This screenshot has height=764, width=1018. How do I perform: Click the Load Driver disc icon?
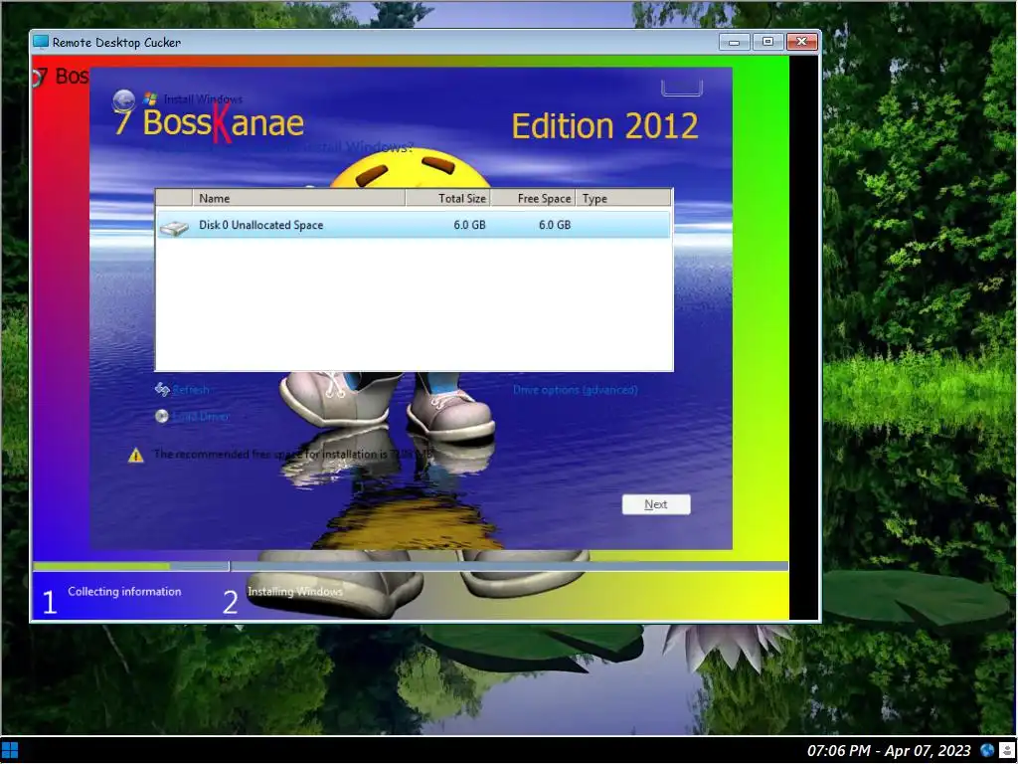162,416
